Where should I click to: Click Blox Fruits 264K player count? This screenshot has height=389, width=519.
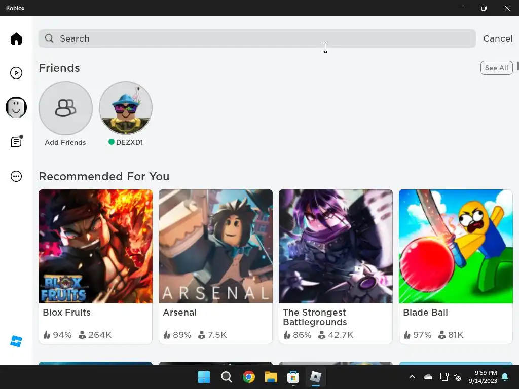95,335
